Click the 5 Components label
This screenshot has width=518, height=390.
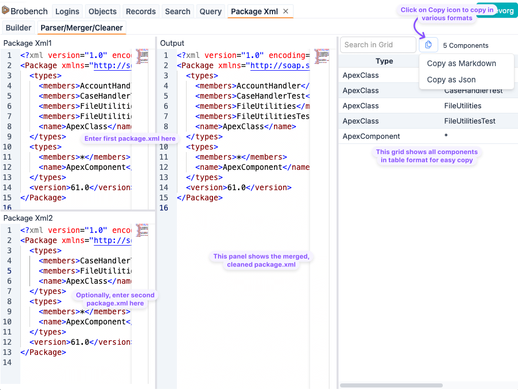[466, 46]
